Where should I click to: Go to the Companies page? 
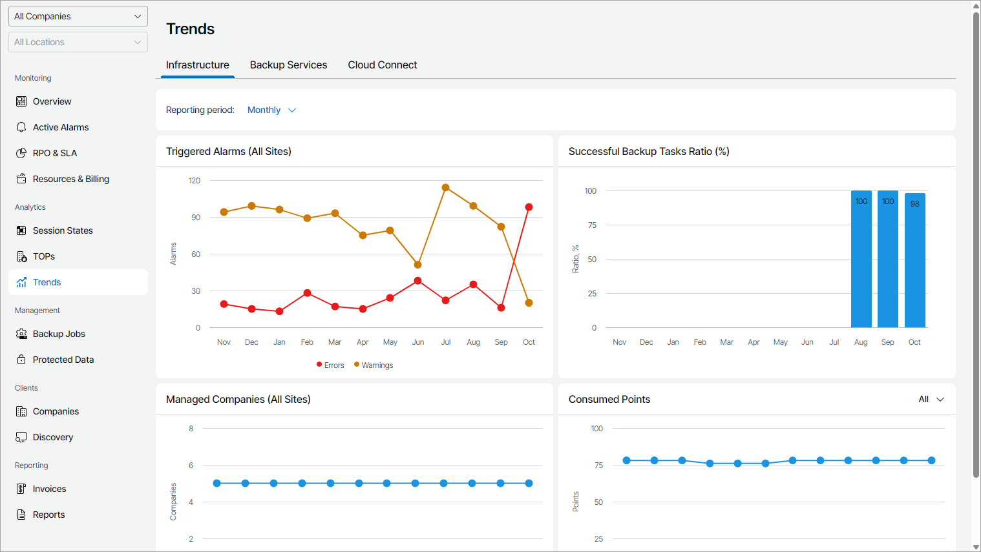pyautogui.click(x=56, y=411)
